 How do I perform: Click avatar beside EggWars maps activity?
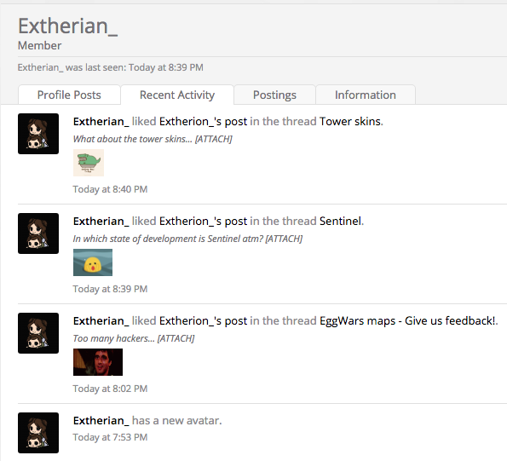coord(38,333)
